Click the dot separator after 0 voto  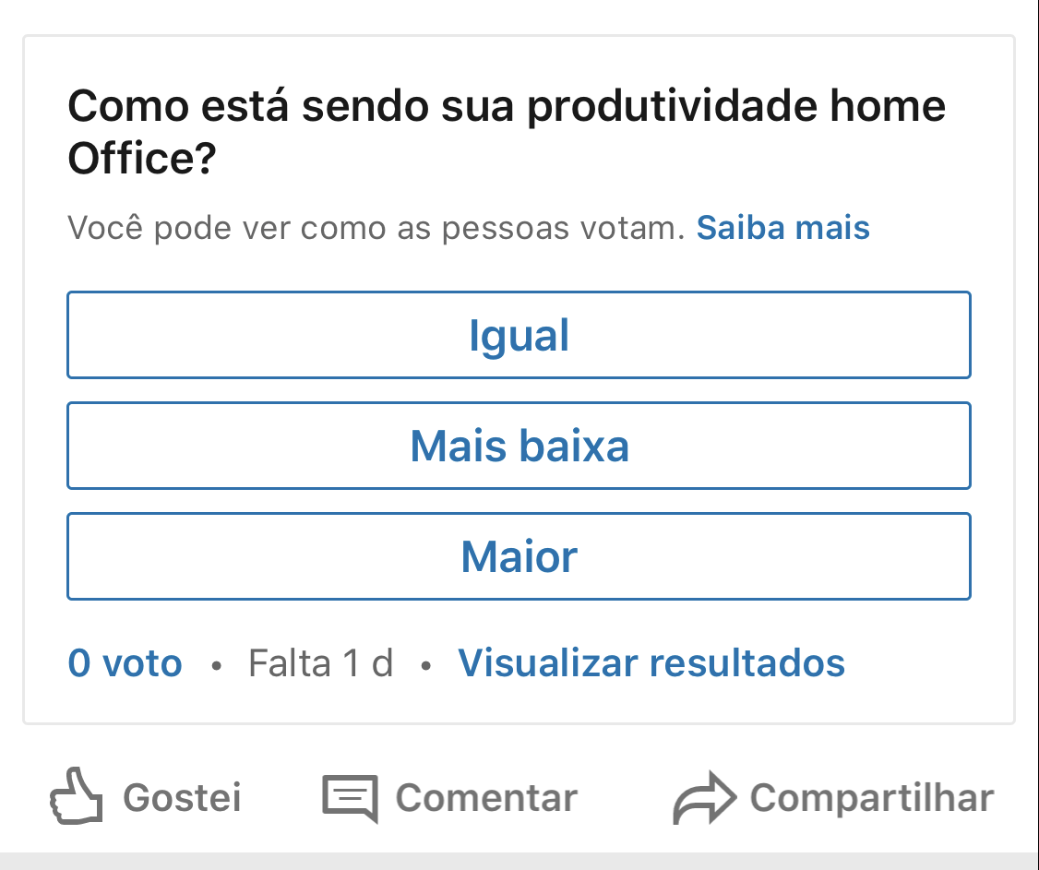(216, 664)
